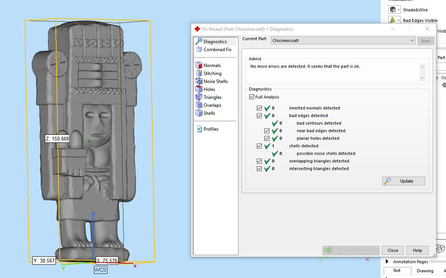This screenshot has height=278, width=446.
Task: Toggle the overlapping triangles detected checkbox
Action: click(259, 161)
